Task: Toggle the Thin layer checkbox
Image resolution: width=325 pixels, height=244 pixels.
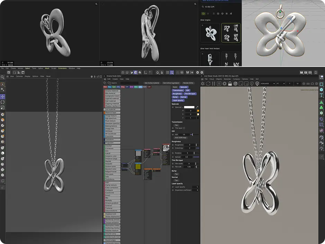Action: pyautogui.click(x=184, y=128)
